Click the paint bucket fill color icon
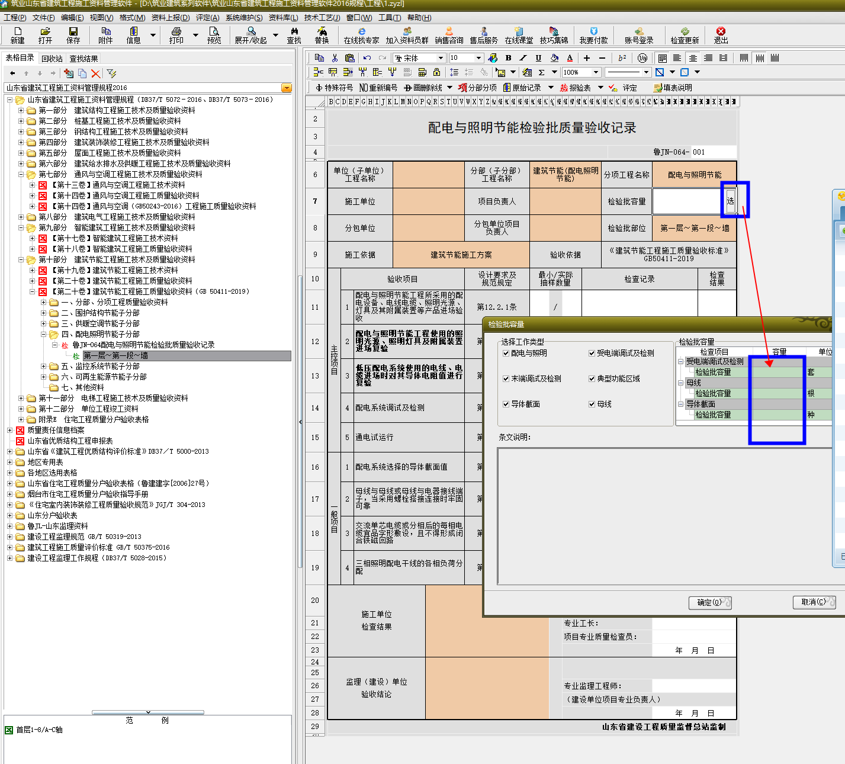This screenshot has width=845, height=764. pyautogui.click(x=554, y=58)
